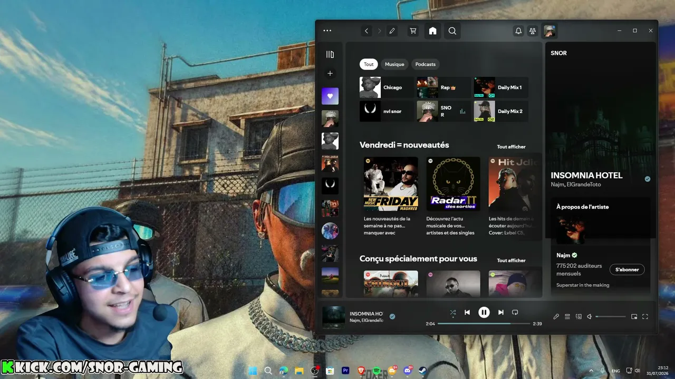The image size is (675, 379).
Task: Click the ENG language indicator
Action: [616, 371]
